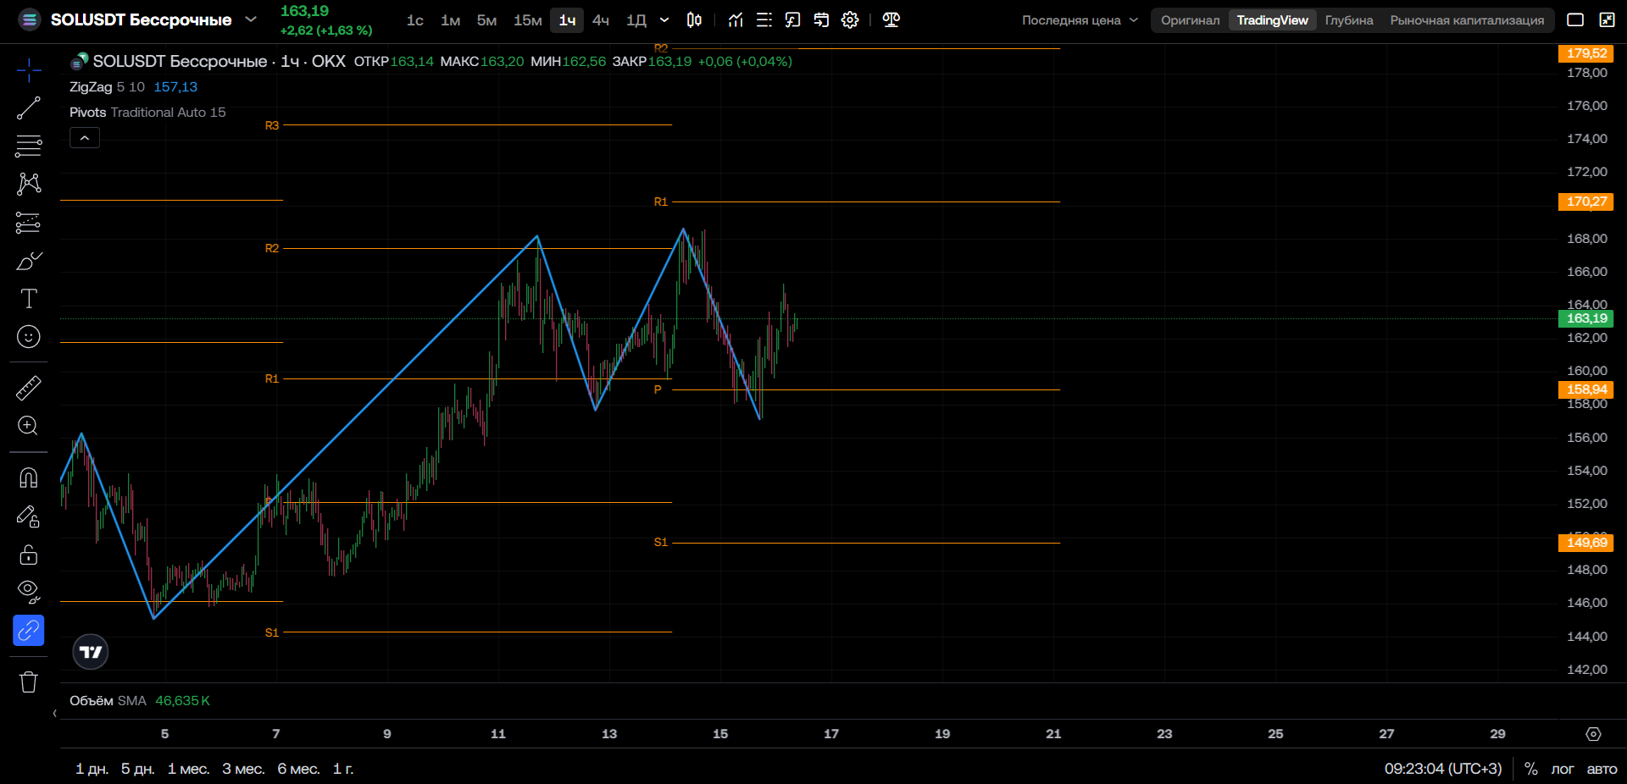Collapse the indicator legend chevron
The image size is (1627, 784).
[x=85, y=138]
